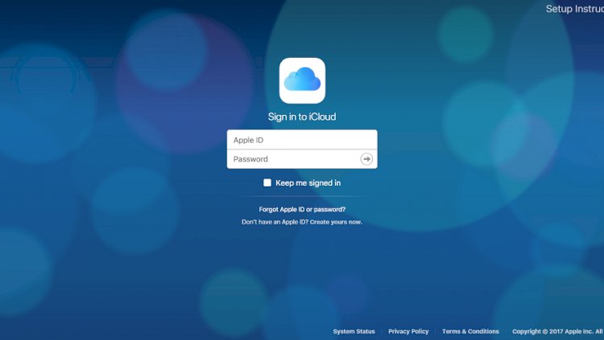604x340 pixels.
Task: Open the Privacy Policy footer link
Action: click(408, 331)
